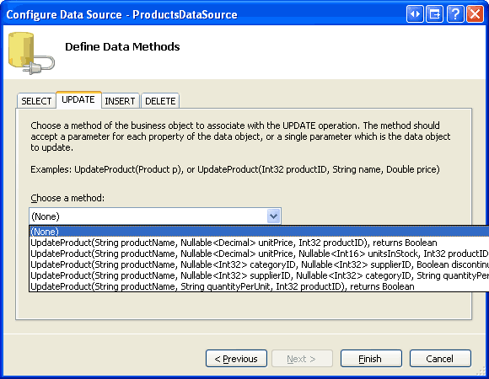The width and height of the screenshot is (489, 379).
Task: Collapse the method dropdown arrow
Action: [x=273, y=216]
